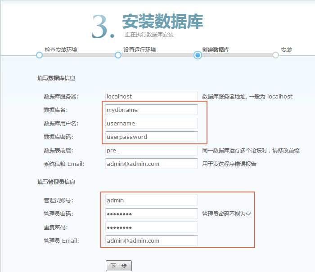Click the 数据库服务器 field containing localhost
Viewport: 315px width, 272px height.
pyautogui.click(x=152, y=96)
